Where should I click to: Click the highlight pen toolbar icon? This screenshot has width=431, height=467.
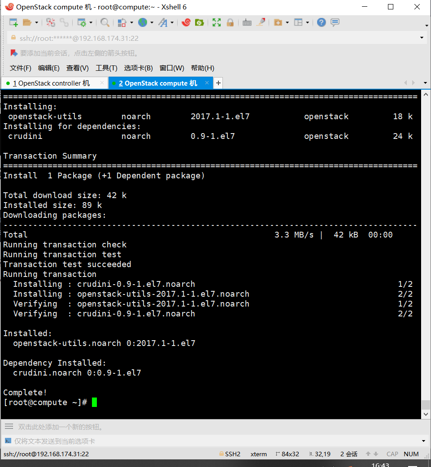pos(261,22)
